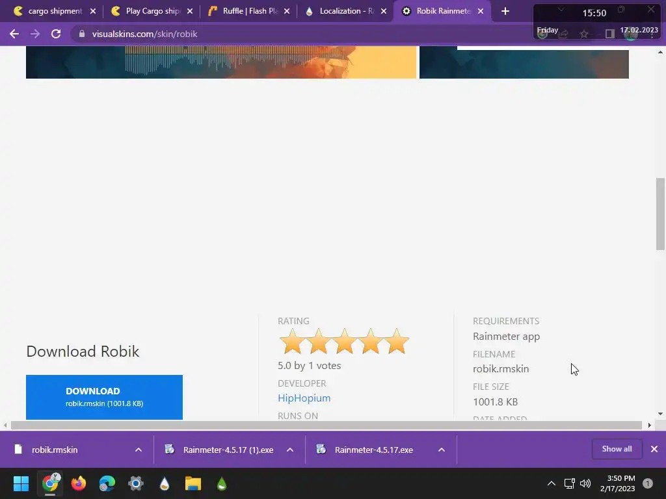666x499 pixels.
Task: Expand options for Rainmeter-4.5.17.exe
Action: point(442,450)
